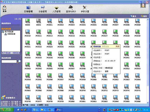The height and width of the screenshot is (112, 150).
Task: Click the magnifier search icon in the sidebar
Action: coord(19,62)
